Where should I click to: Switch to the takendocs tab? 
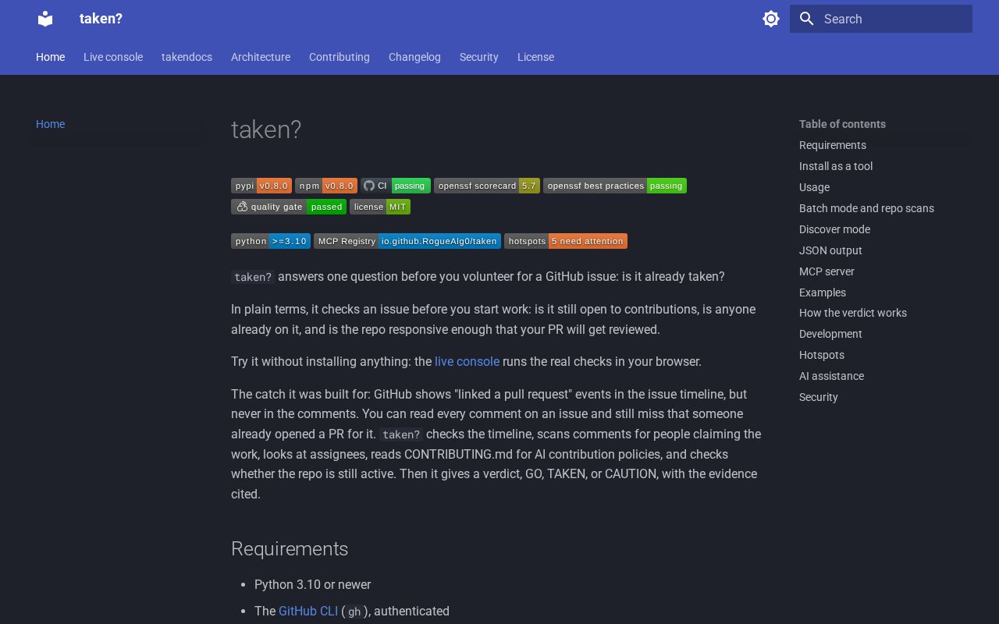pos(187,57)
